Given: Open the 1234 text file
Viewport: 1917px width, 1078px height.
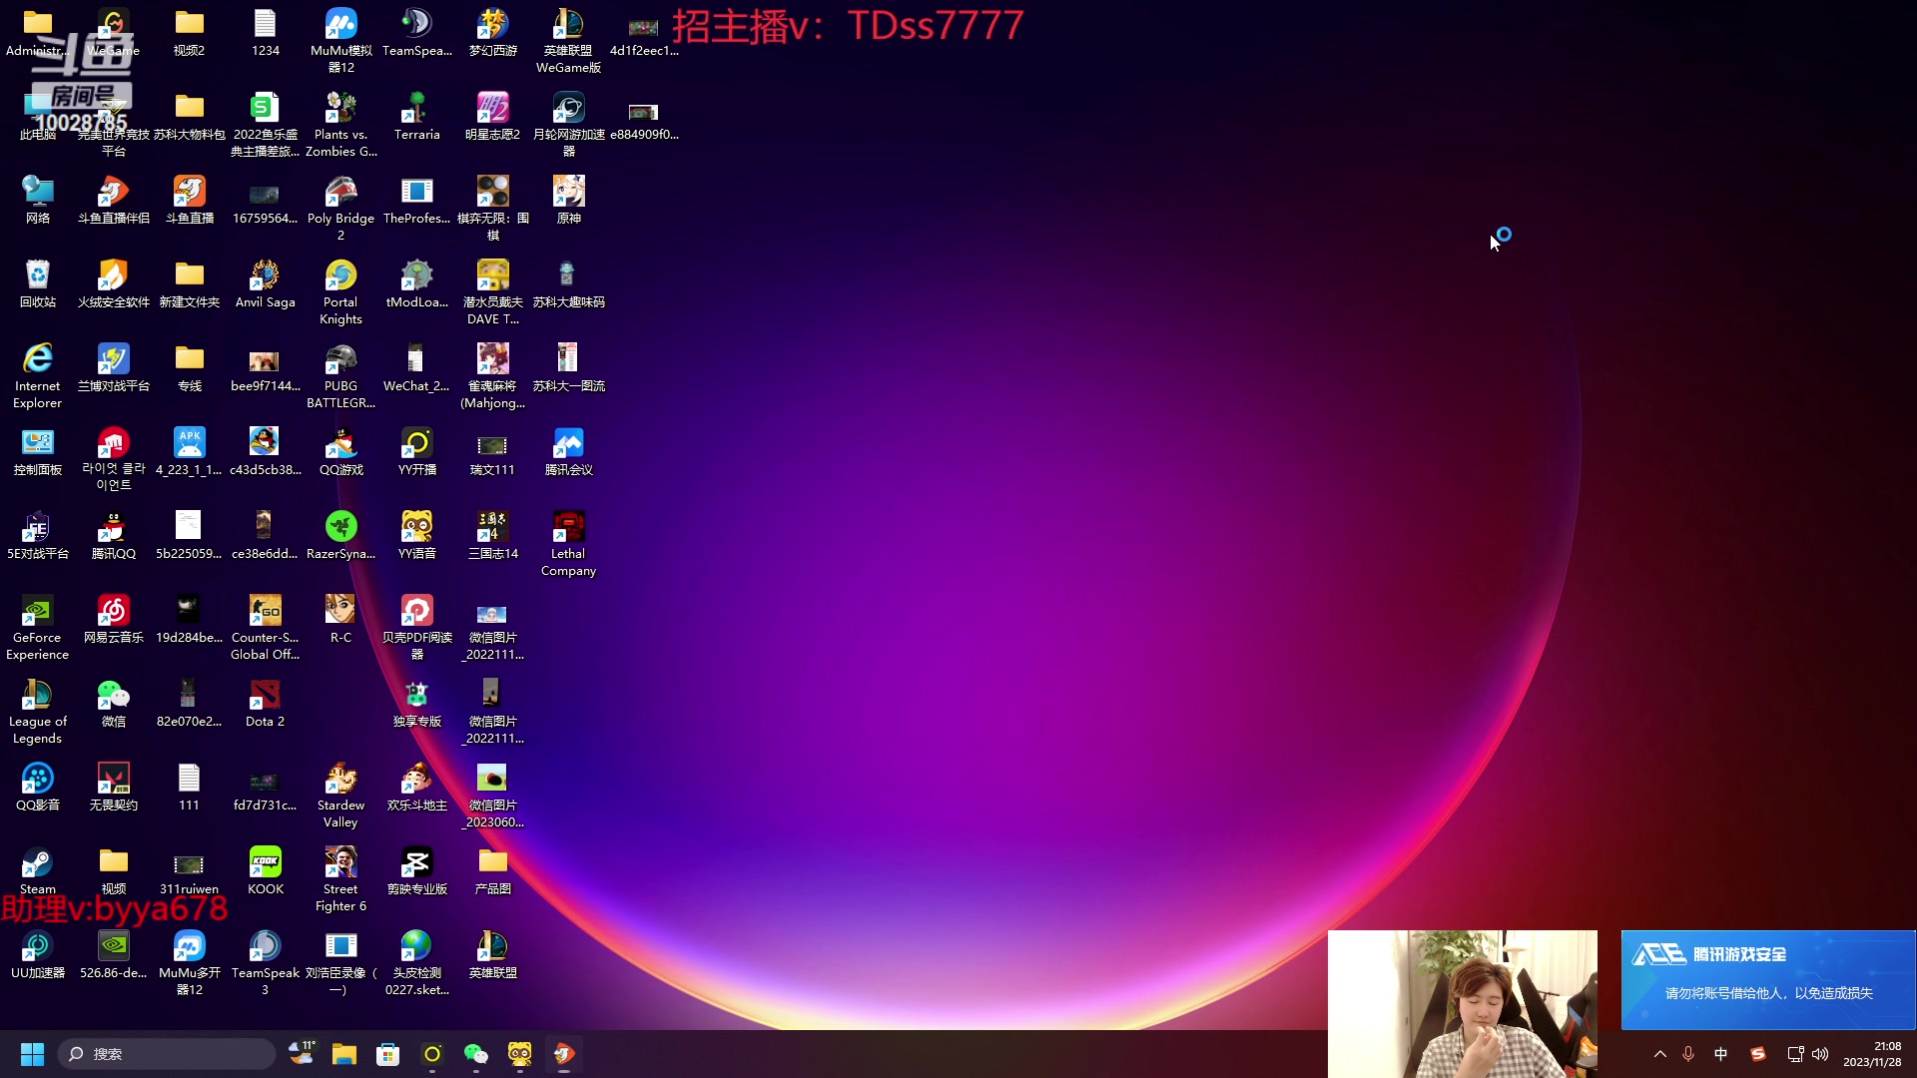Looking at the screenshot, I should (265, 32).
